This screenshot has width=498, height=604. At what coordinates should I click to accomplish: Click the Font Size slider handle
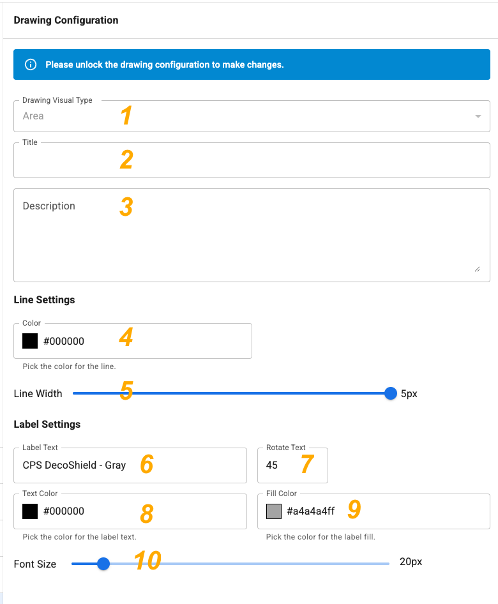point(103,564)
